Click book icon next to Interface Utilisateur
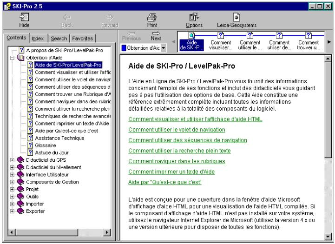 coord(20,174)
